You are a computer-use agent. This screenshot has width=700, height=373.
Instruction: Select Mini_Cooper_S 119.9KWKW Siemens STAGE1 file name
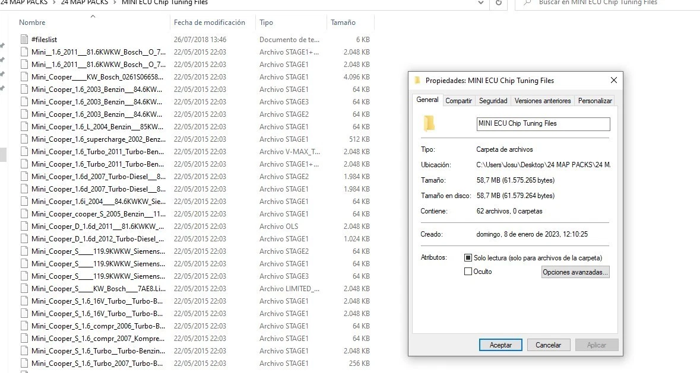coord(98,264)
